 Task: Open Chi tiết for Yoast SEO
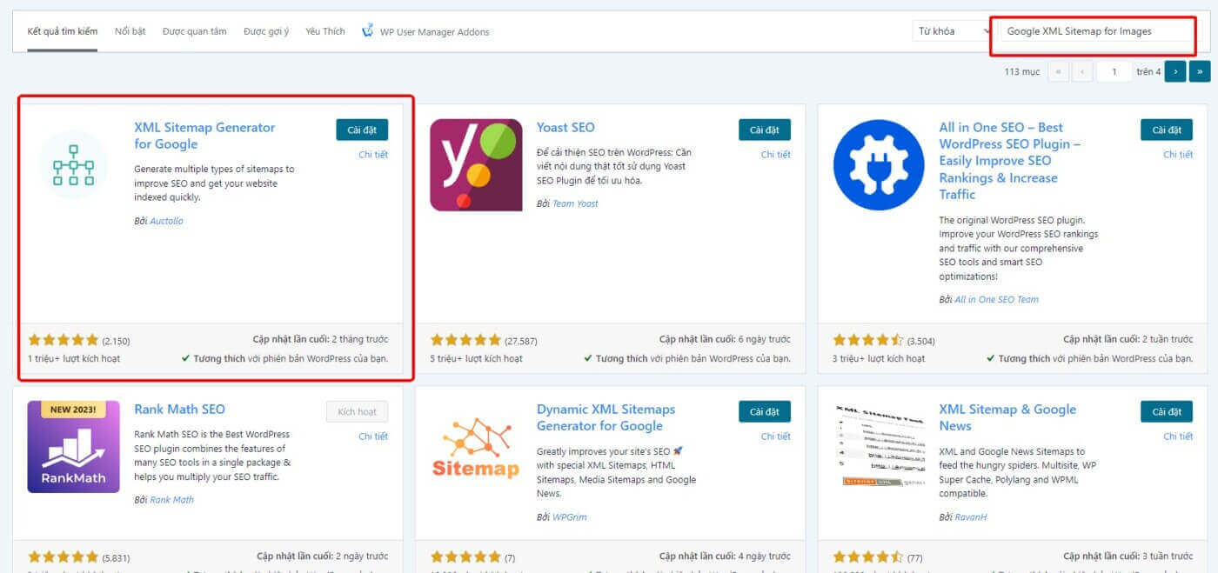776,155
